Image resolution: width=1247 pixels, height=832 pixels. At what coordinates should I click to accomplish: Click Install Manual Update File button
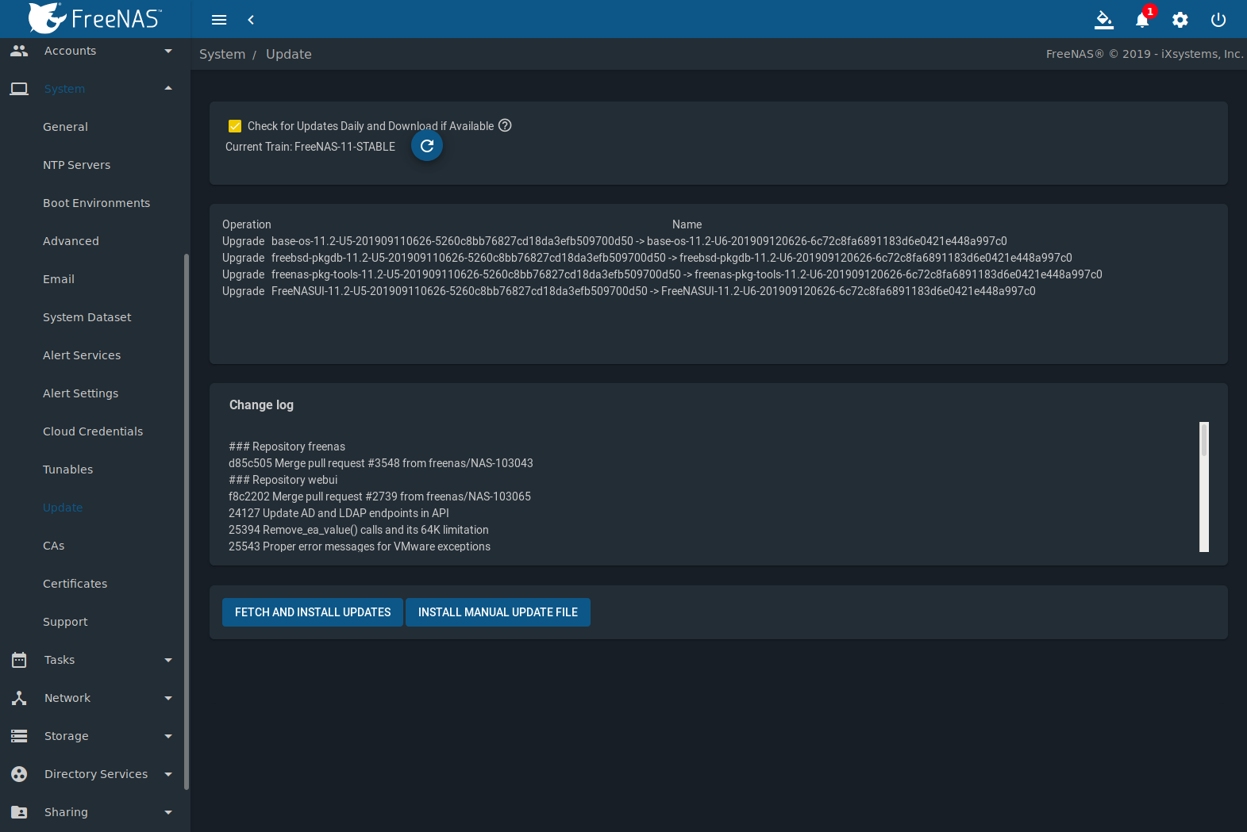coord(498,612)
